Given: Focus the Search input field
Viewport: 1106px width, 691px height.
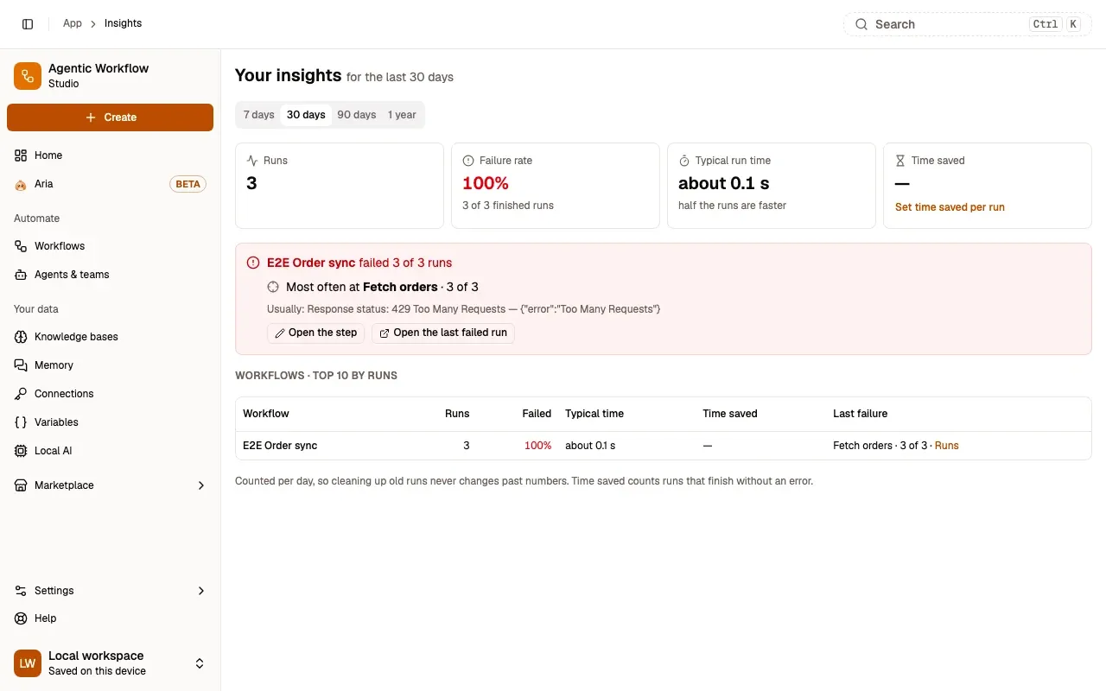Looking at the screenshot, I should pyautogui.click(x=969, y=24).
